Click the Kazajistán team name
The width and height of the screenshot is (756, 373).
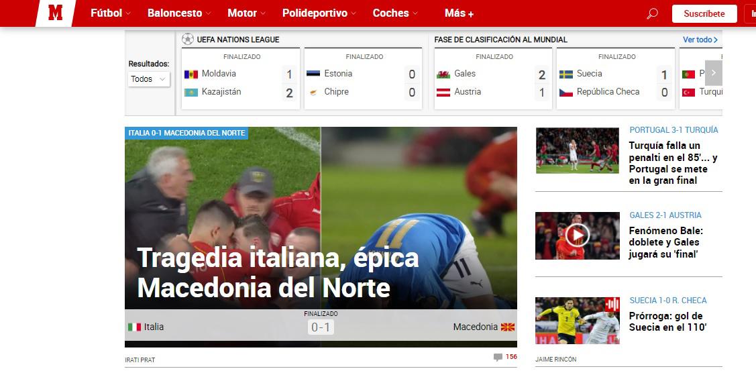(221, 91)
